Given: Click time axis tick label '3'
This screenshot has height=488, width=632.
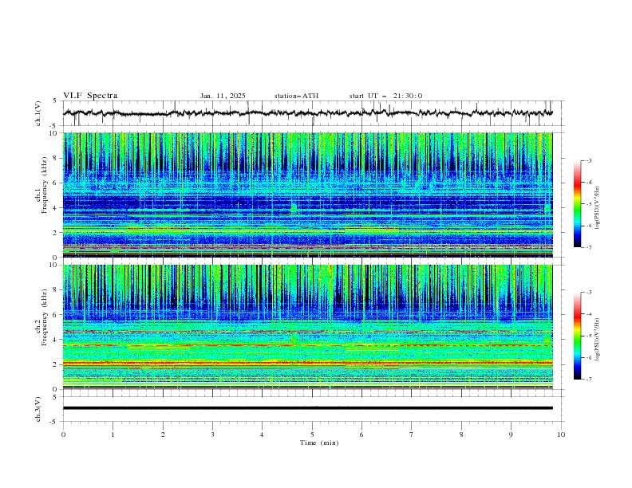Looking at the screenshot, I should tap(212, 435).
